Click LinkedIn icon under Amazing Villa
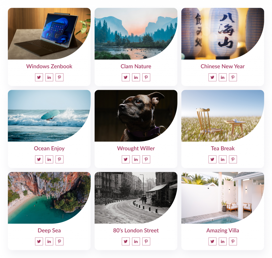Screen dimensions: 272x258 223,242
